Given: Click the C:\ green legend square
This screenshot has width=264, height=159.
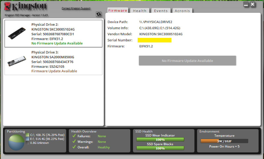Looking at the screenshot, I should [x=27, y=135].
